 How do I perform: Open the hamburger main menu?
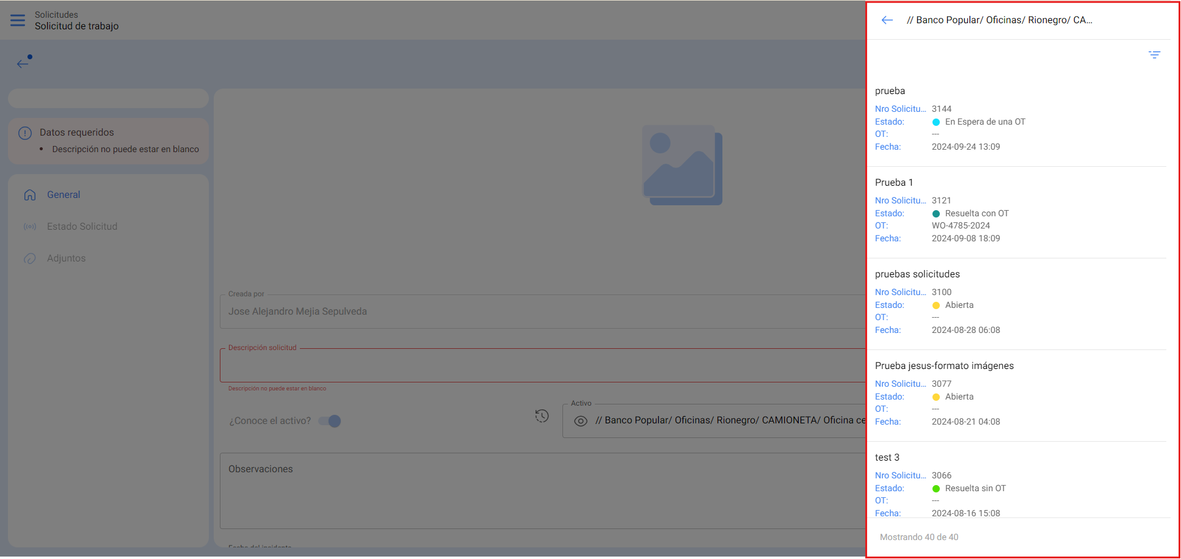pyautogui.click(x=18, y=20)
